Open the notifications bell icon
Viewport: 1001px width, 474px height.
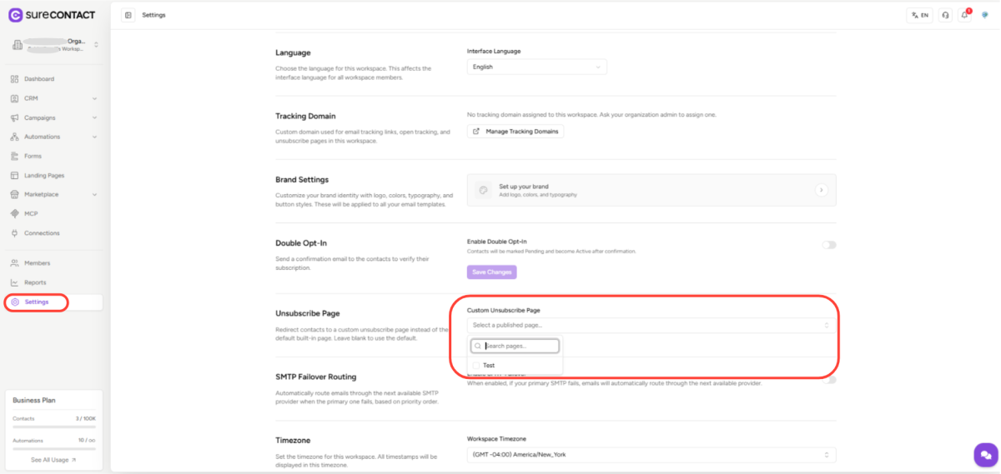pos(965,15)
